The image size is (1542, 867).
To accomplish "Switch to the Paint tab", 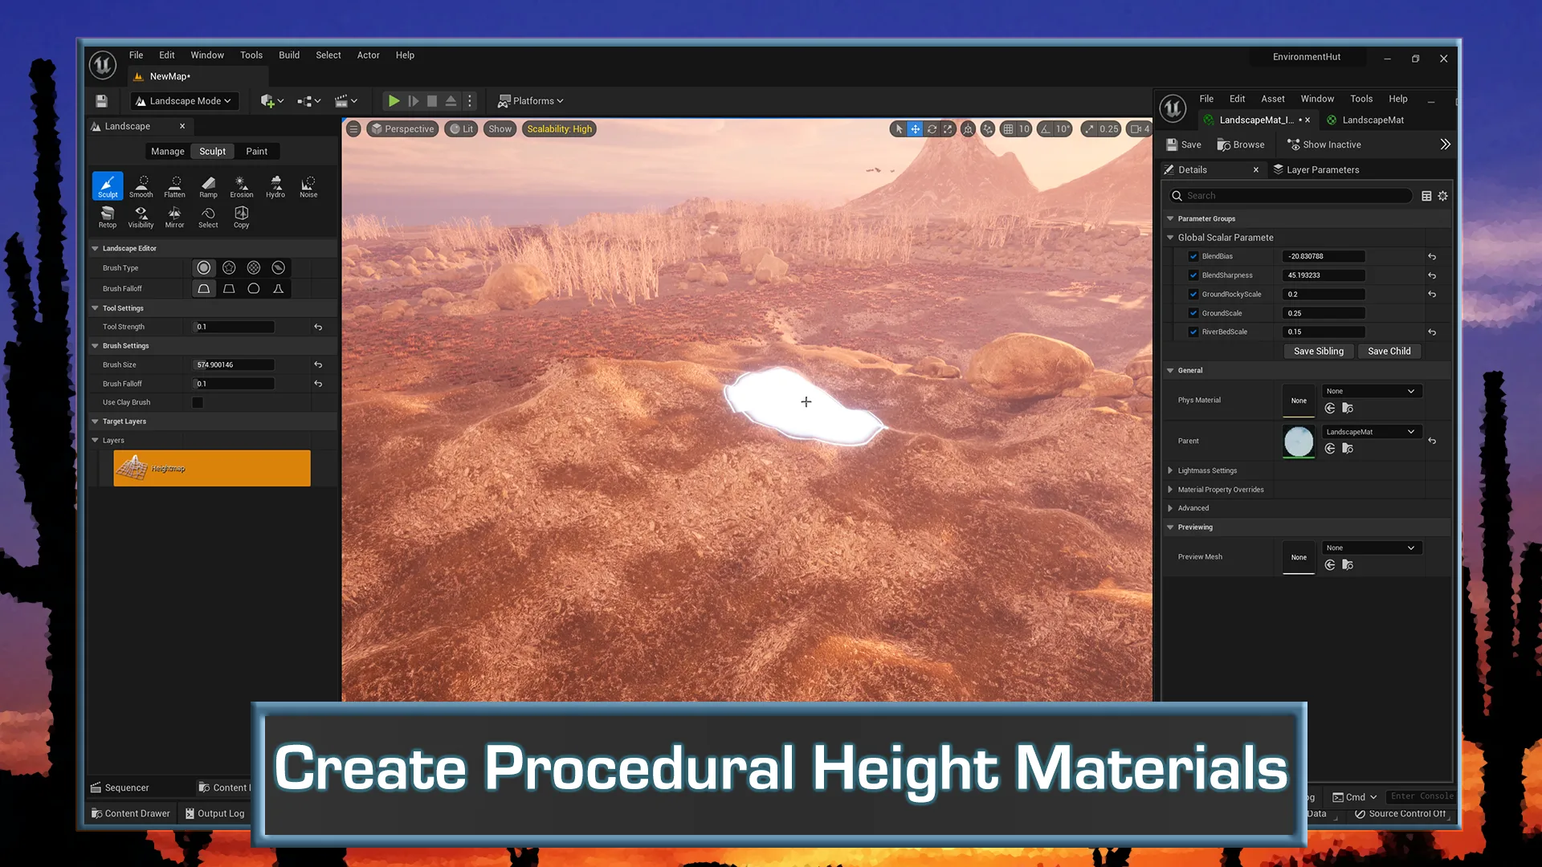I will coord(256,150).
